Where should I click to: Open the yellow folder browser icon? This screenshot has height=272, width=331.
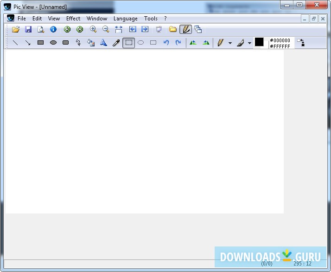[172, 29]
